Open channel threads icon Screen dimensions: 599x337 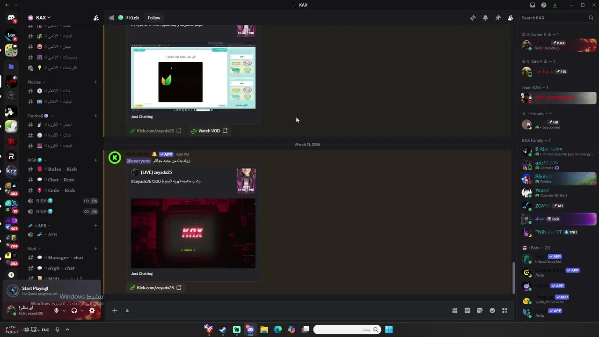[473, 18]
